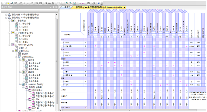Toggle the auto-hide pin on 로드맵 트리 panel
The width and height of the screenshot is (207, 112).
click(x=53, y=7)
